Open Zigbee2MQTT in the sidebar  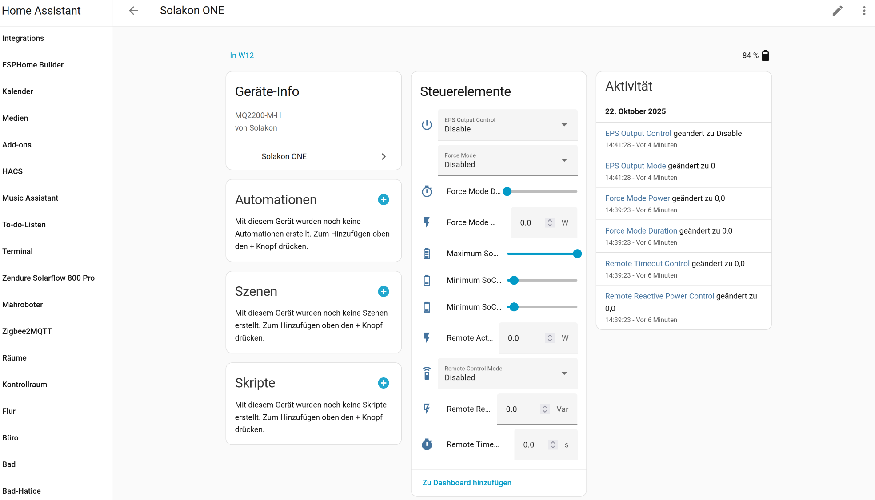[27, 331]
